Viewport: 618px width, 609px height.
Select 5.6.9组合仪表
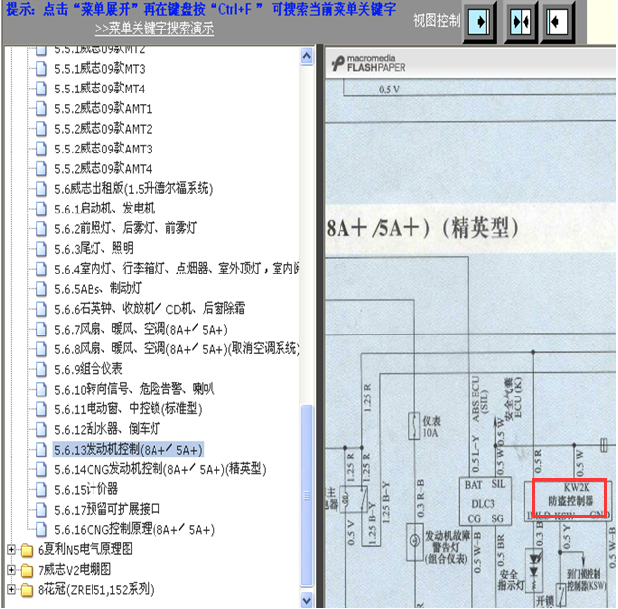[89, 369]
